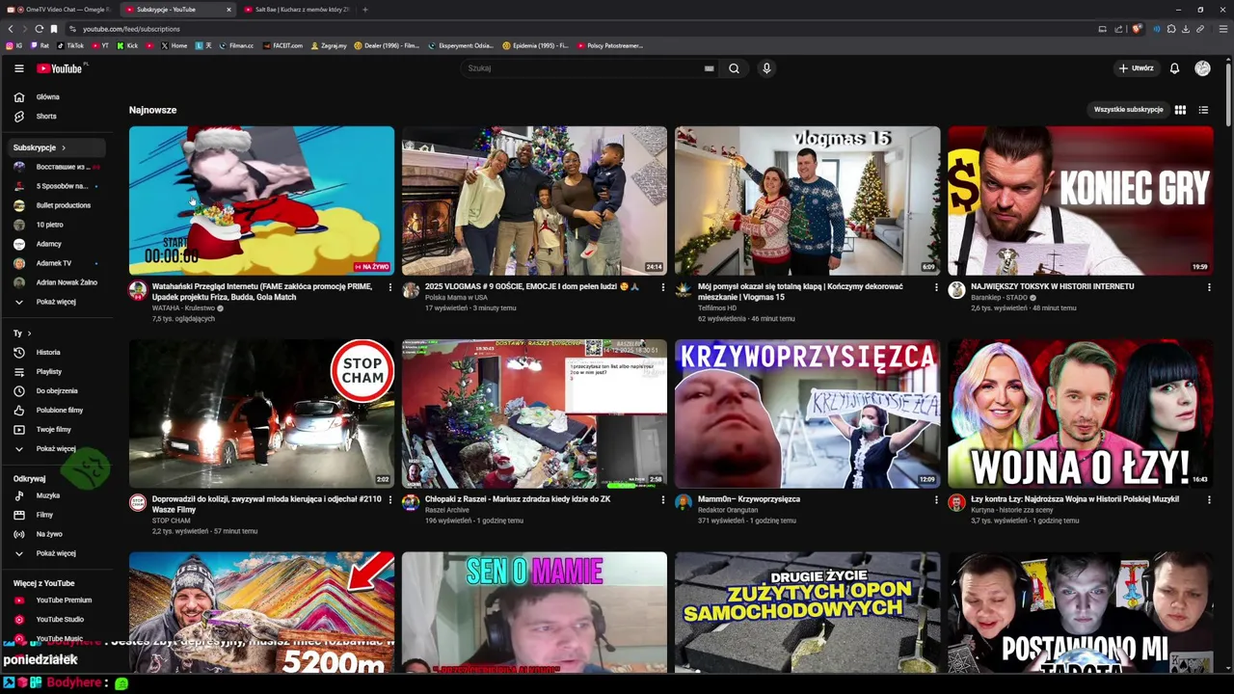Open the Polska Mama w USA channel name
Viewport: 1234px width, 694px height.
point(456,298)
